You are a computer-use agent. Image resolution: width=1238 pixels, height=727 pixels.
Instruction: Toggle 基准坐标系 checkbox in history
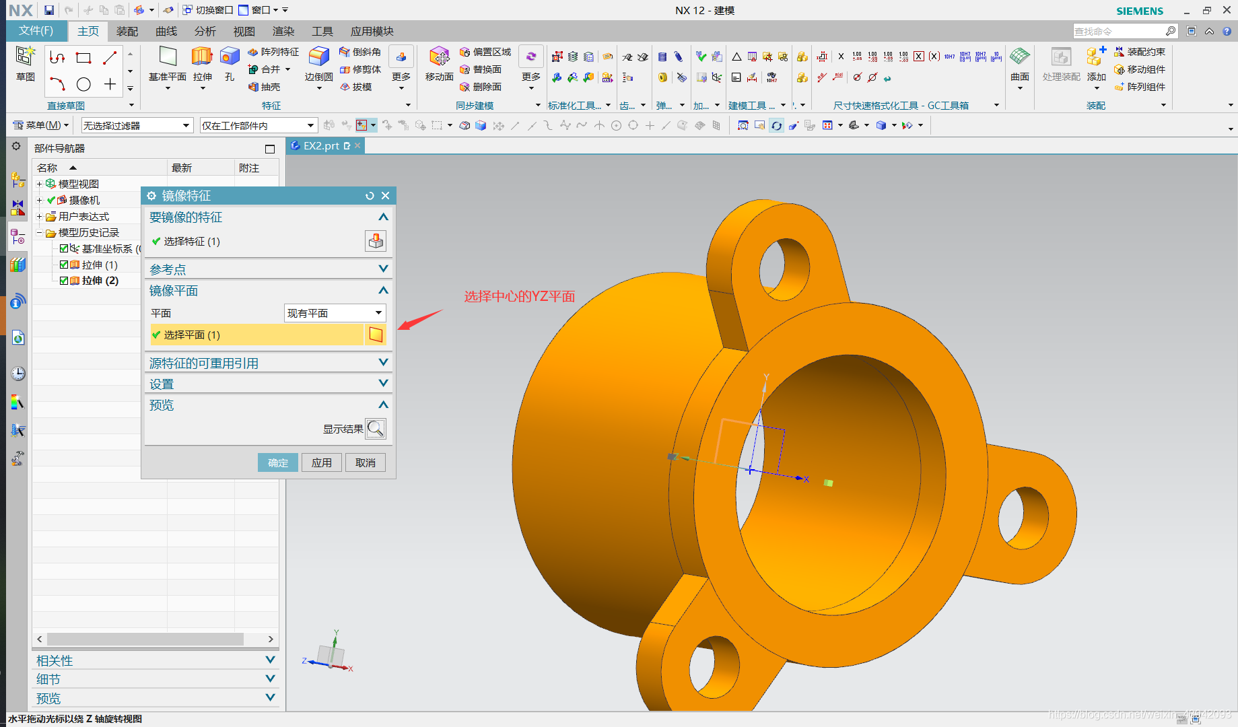point(64,248)
